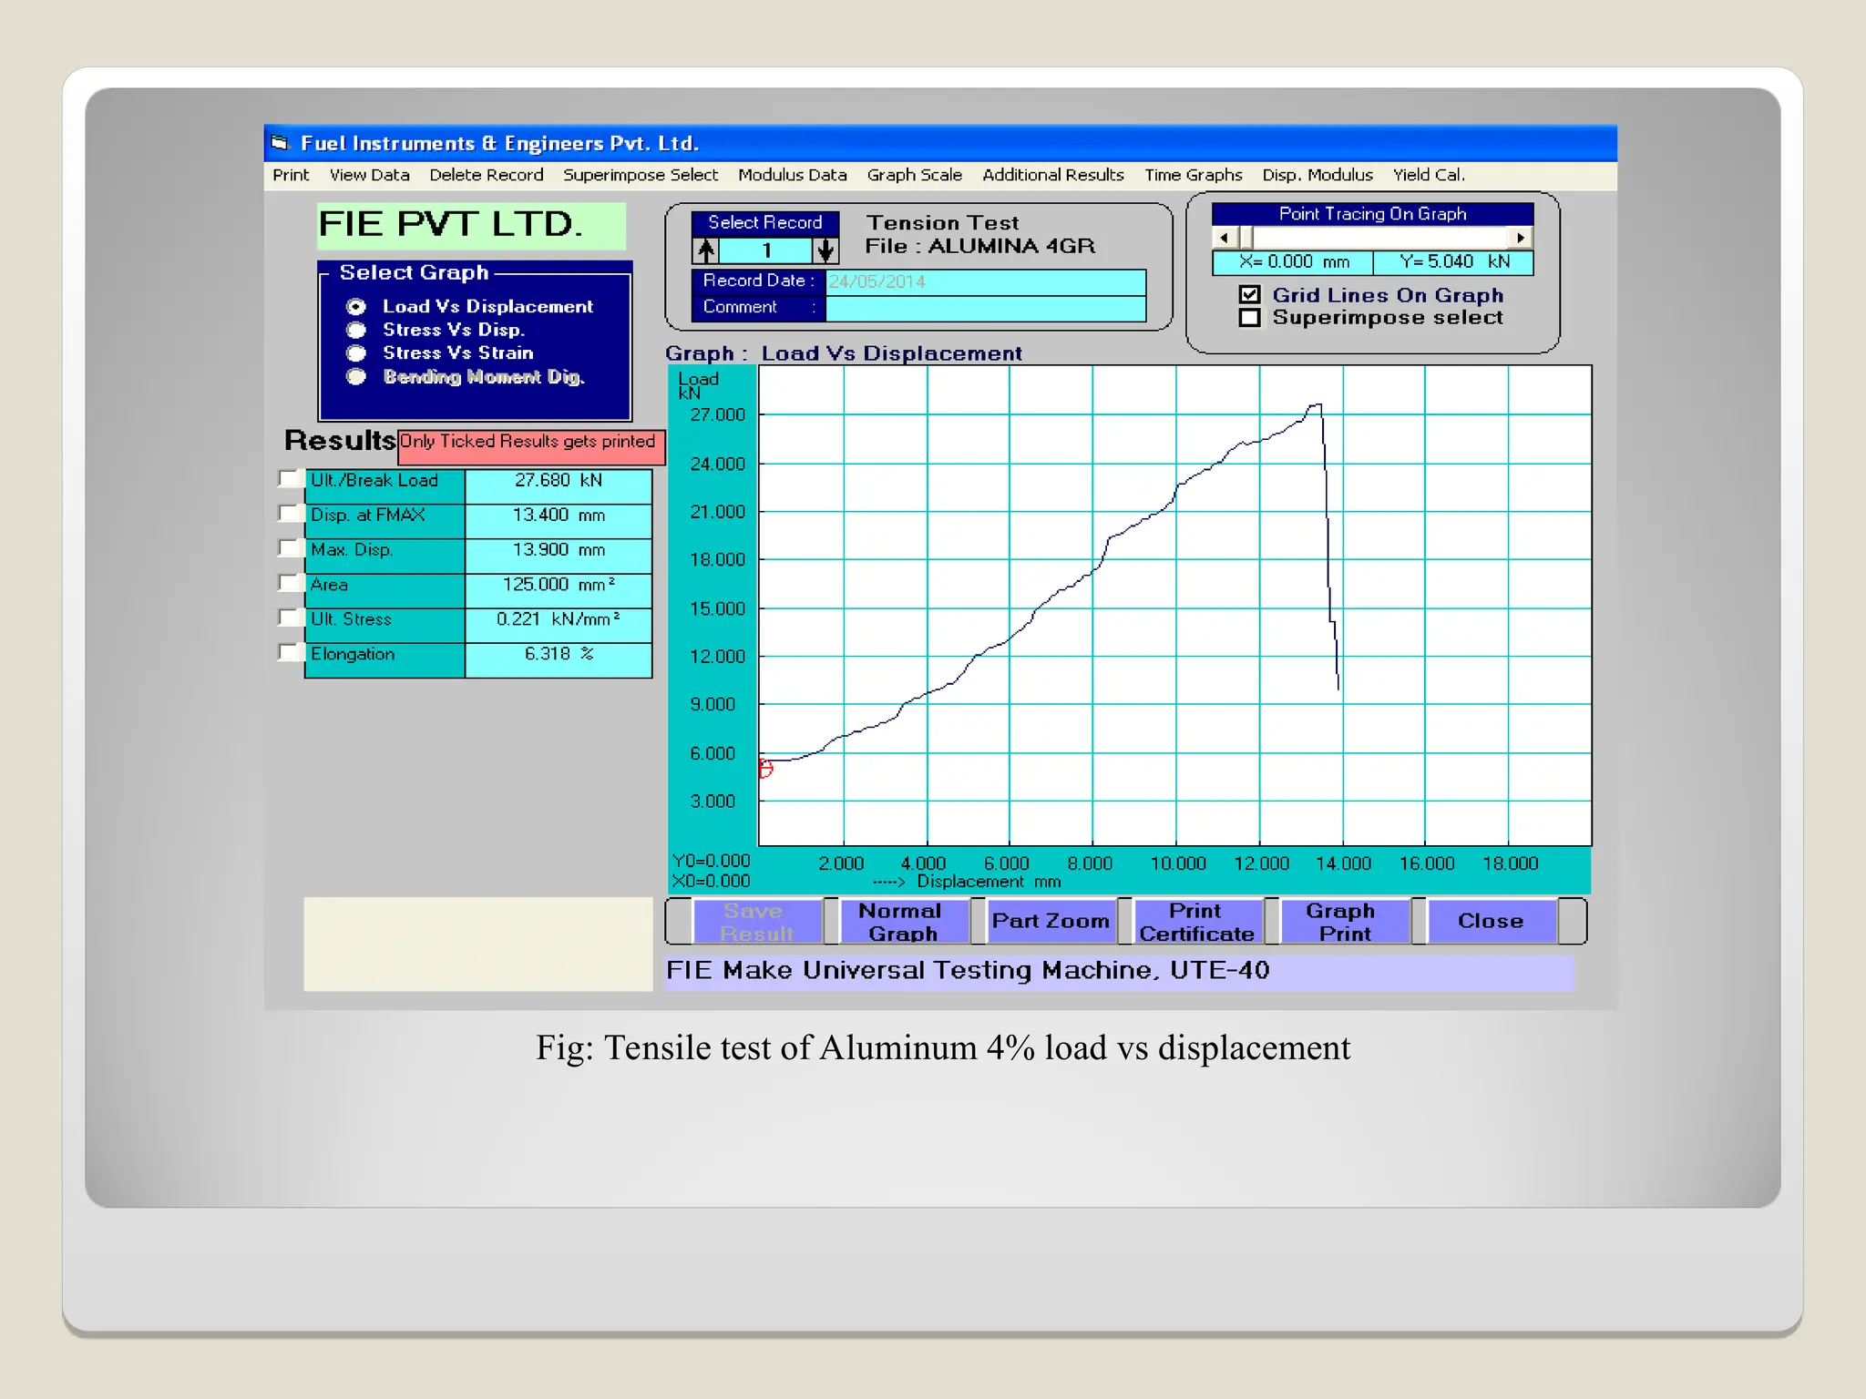1866x1399 pixels.
Task: Click the red tracing marker on graph
Action: (765, 769)
